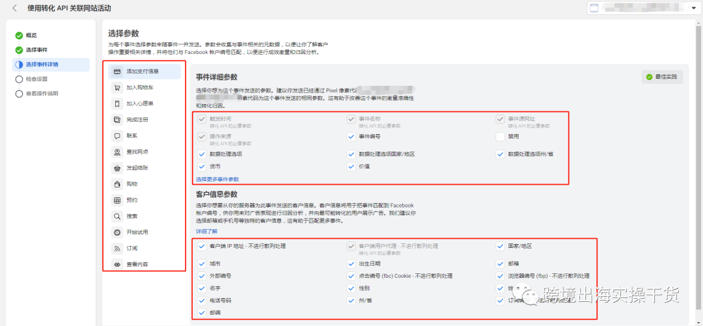This screenshot has width=703, height=326.
Task: Select the 购物 shopping bag icon
Action: 117,184
